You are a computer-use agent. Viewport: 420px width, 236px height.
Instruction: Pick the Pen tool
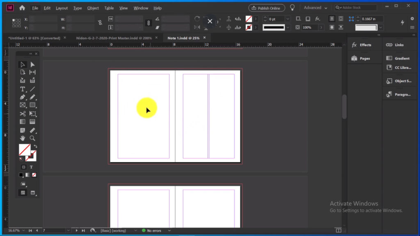point(23,97)
